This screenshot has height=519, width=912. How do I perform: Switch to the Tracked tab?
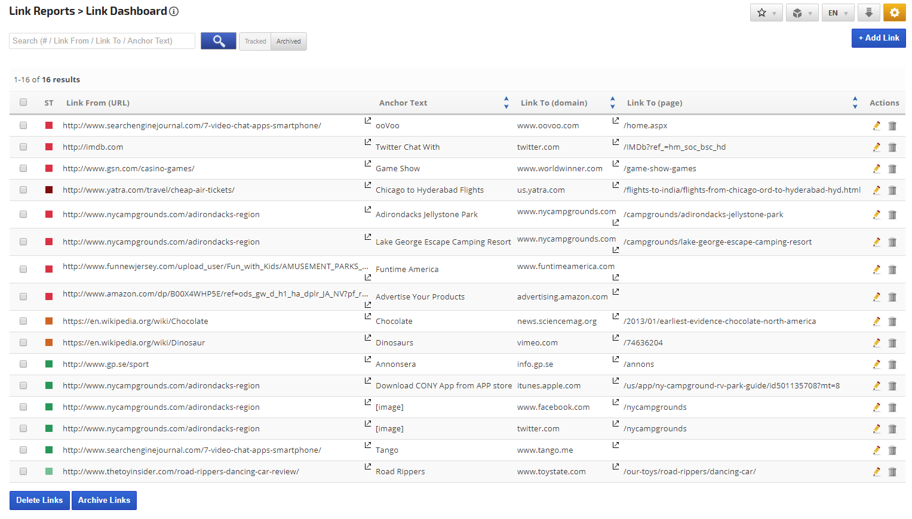(255, 41)
